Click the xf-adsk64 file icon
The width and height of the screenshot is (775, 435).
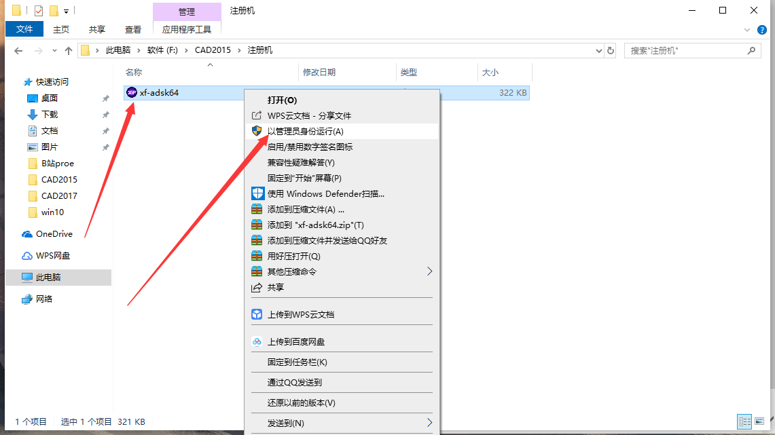(x=132, y=92)
